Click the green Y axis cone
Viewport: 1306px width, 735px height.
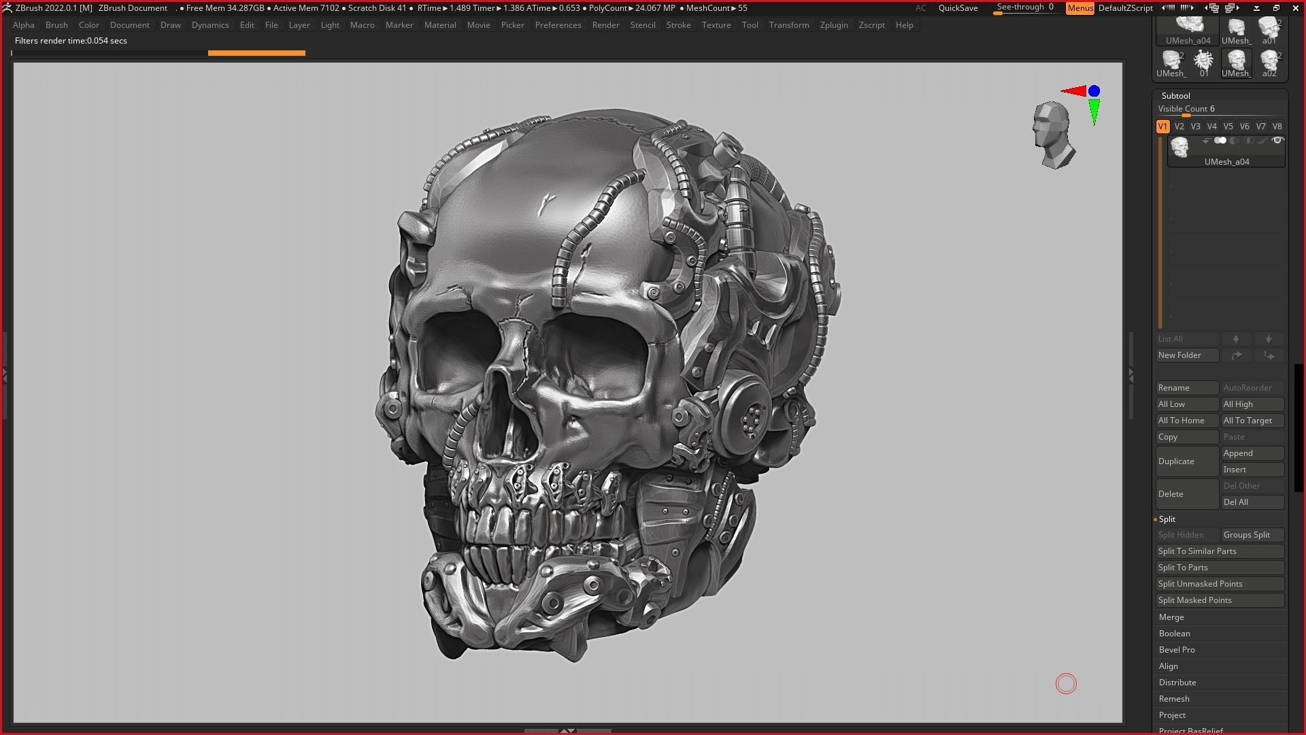tap(1094, 112)
